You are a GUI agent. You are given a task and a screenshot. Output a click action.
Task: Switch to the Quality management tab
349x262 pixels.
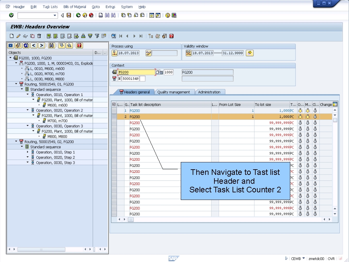(x=174, y=92)
